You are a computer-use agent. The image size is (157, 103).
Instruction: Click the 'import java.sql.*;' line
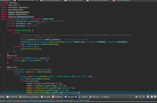pyautogui.click(x=10, y=5)
